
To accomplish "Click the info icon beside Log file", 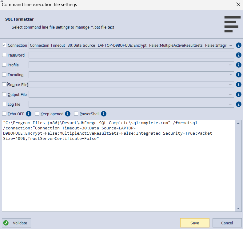I will 239,104.
